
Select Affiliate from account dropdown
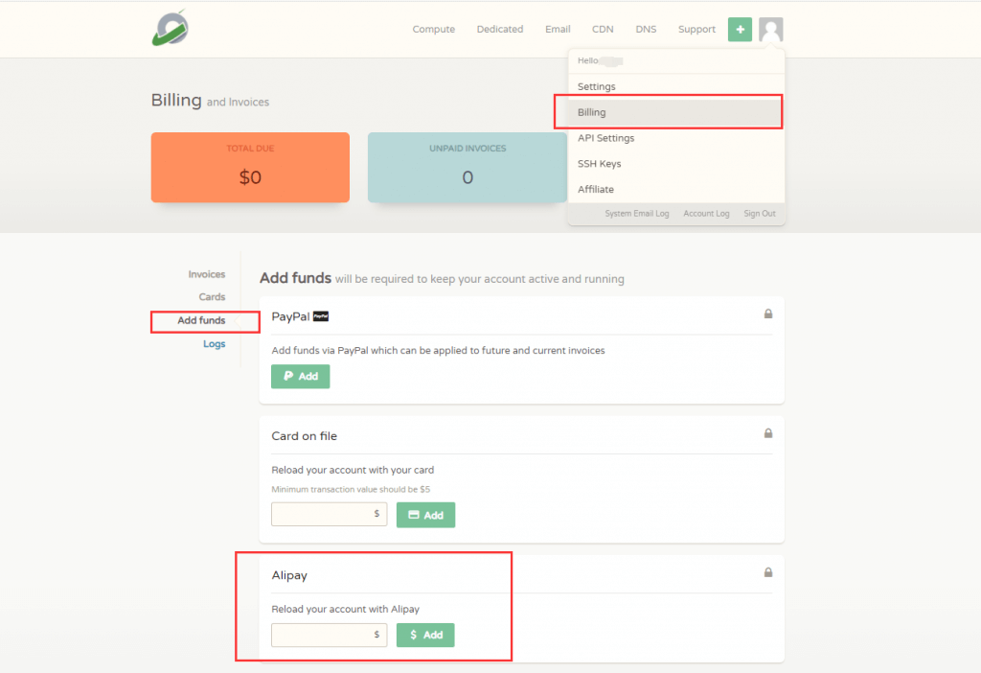676,189
